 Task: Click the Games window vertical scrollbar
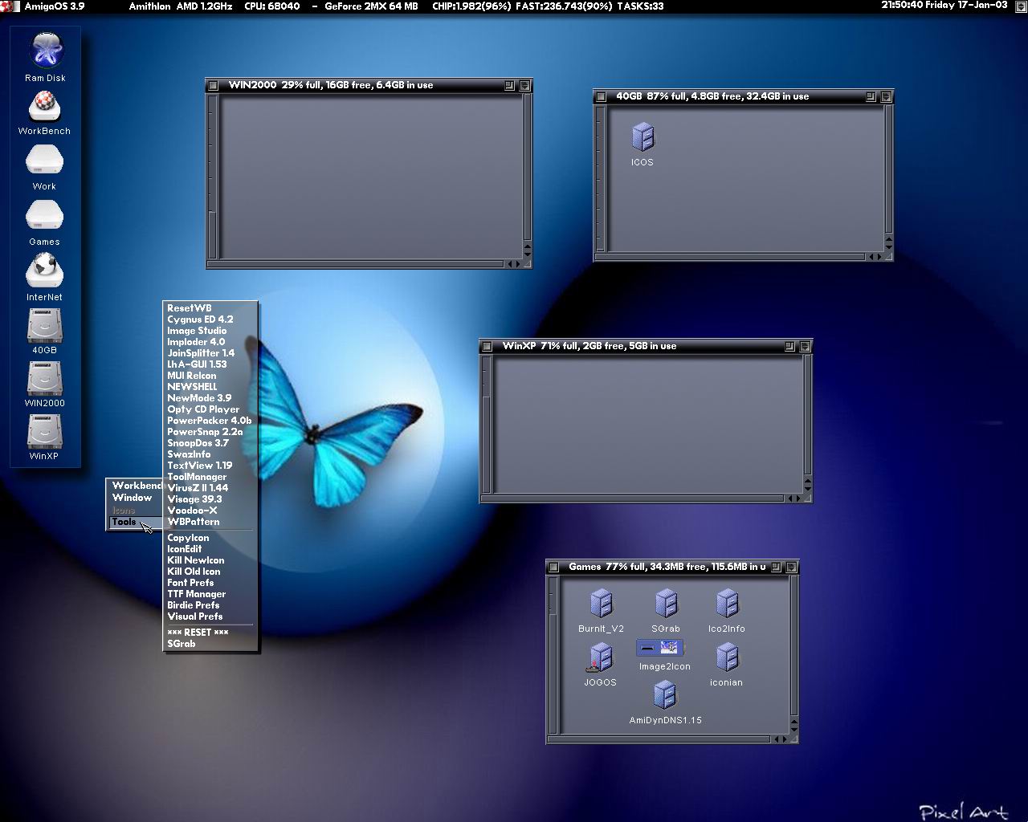click(793, 646)
